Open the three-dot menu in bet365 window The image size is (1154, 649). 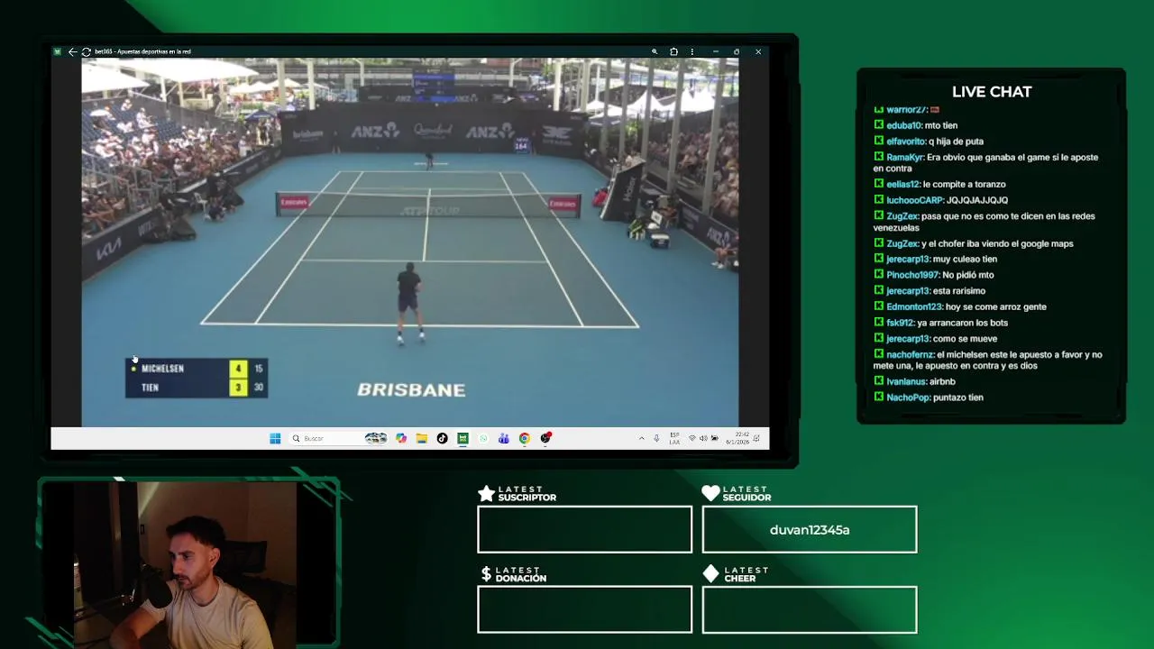[x=691, y=51]
